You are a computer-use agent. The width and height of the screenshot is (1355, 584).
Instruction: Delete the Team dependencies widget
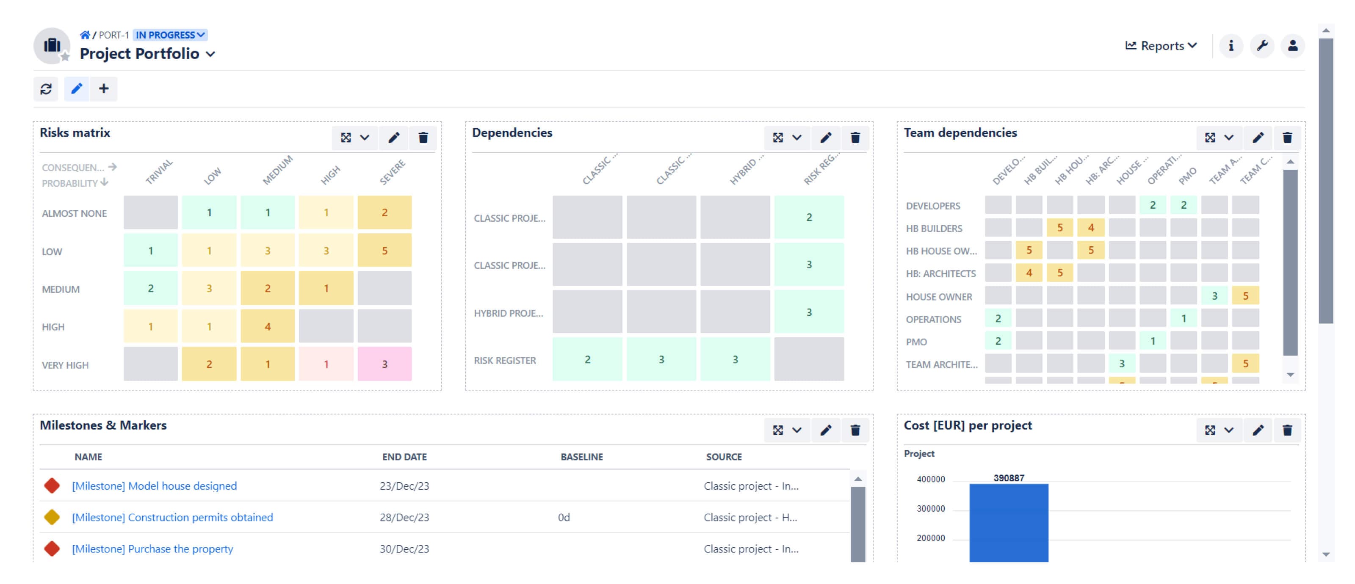point(1287,138)
